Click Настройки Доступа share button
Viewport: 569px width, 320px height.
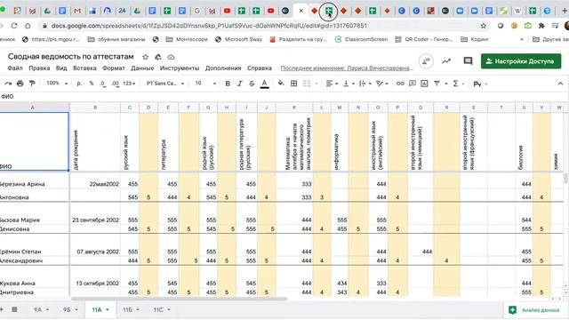point(521,61)
